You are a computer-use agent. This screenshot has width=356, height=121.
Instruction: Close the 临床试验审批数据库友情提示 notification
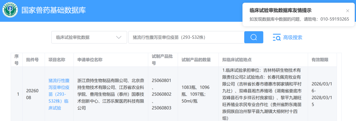[x=347, y=11]
